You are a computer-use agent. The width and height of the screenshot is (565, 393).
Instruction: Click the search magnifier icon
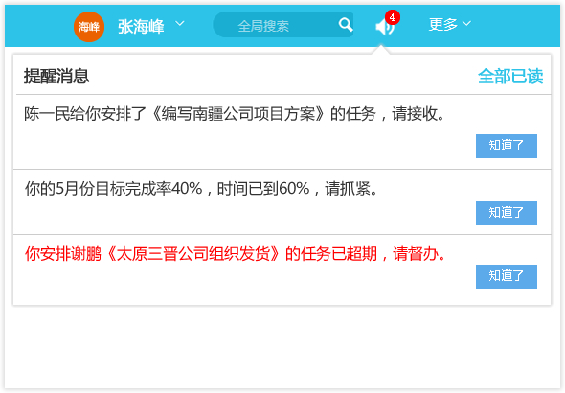345,25
